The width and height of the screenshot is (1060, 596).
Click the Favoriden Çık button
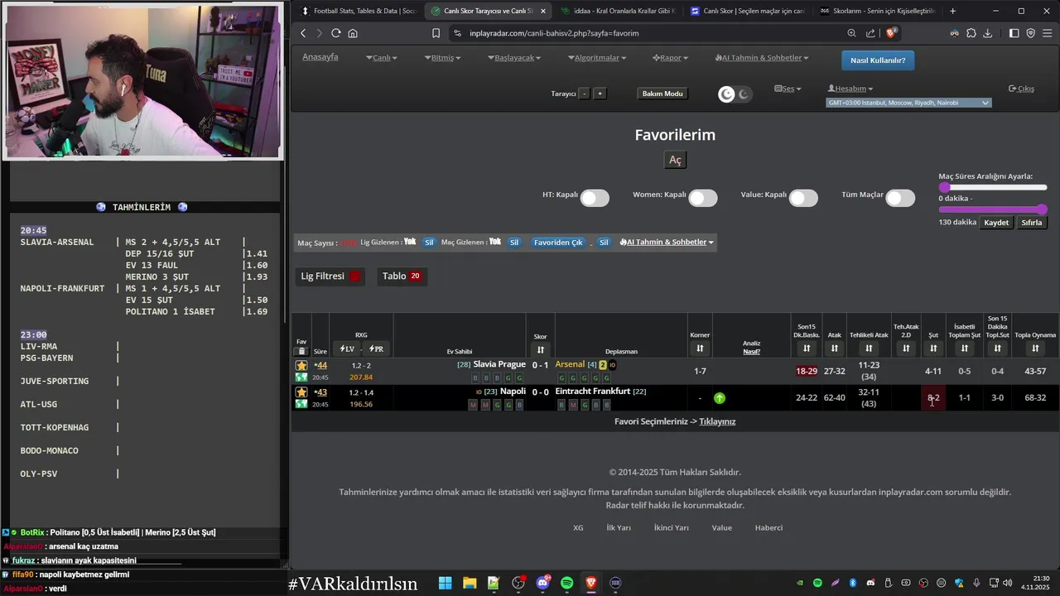coord(558,243)
